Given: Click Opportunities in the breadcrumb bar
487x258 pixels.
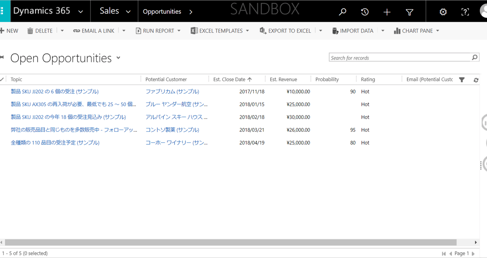Looking at the screenshot, I should pos(162,11).
